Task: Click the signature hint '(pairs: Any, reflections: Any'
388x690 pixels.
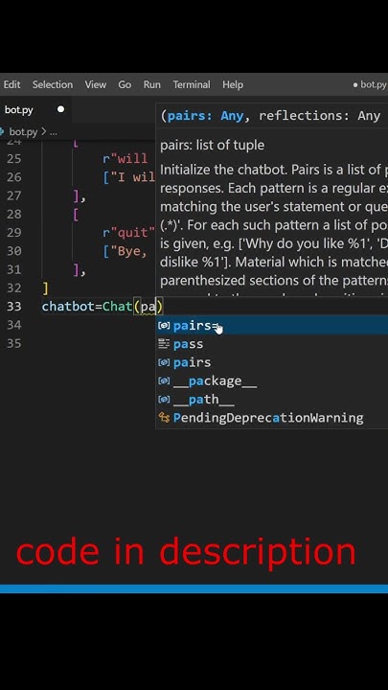Action: pyautogui.click(x=270, y=116)
